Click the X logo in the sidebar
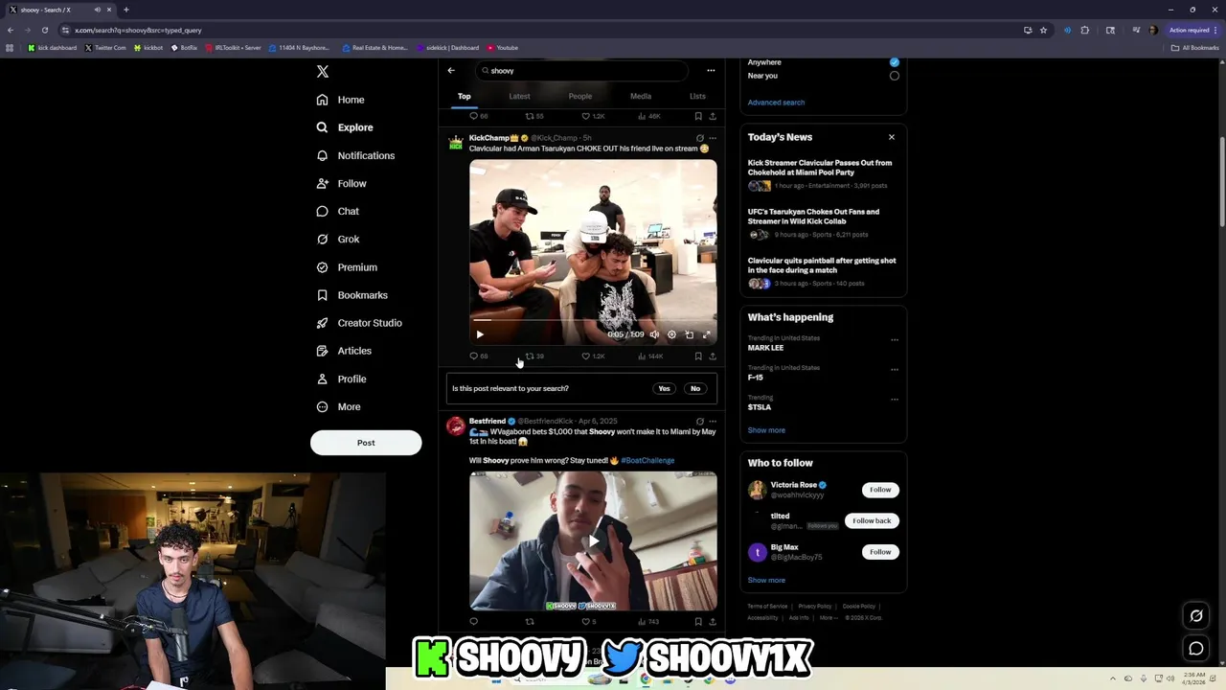This screenshot has height=690, width=1226. click(x=323, y=72)
